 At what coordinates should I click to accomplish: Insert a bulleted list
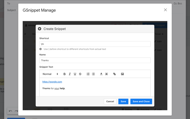93,74
